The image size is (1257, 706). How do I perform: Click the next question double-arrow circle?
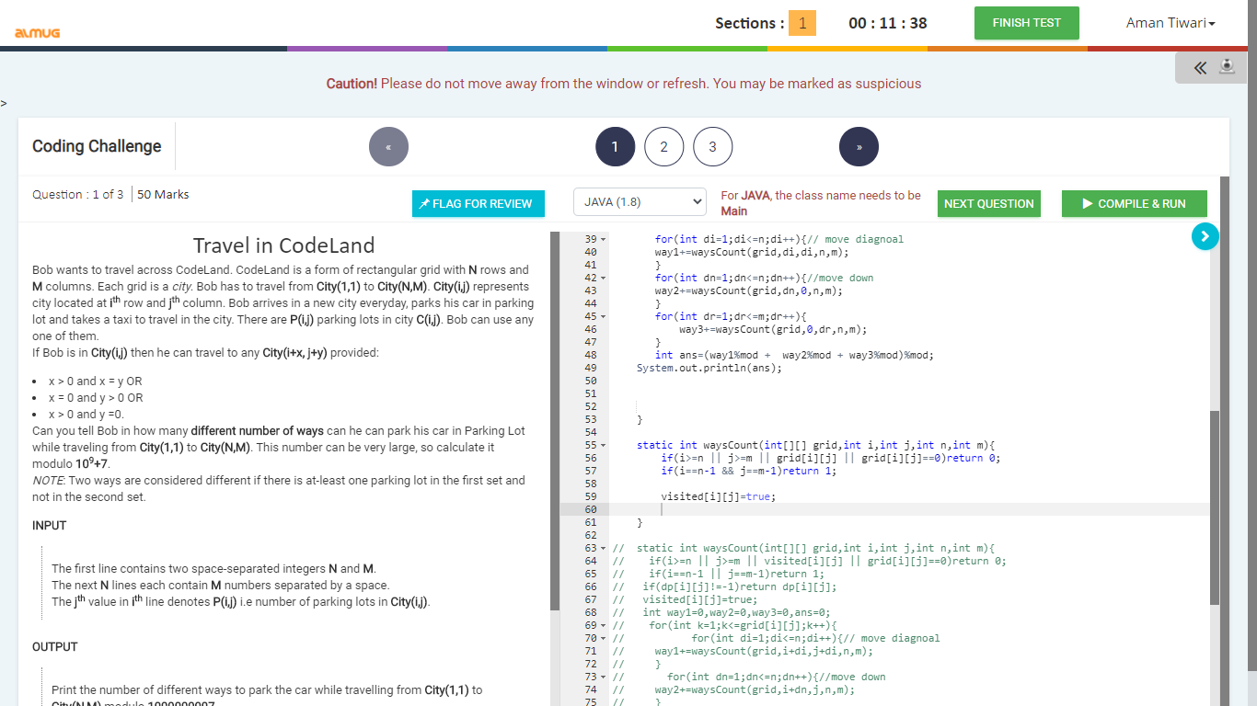[859, 147]
